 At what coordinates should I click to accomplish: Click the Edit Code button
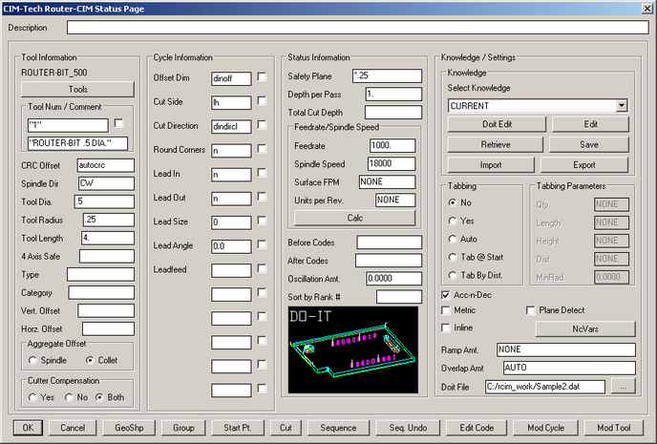477,428
